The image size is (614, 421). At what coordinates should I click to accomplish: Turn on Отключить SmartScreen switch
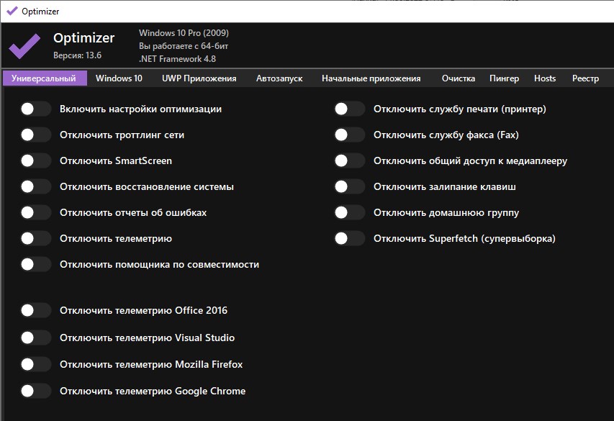[35, 161]
